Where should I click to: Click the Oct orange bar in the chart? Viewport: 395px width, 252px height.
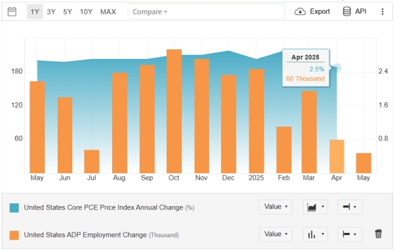tap(174, 111)
